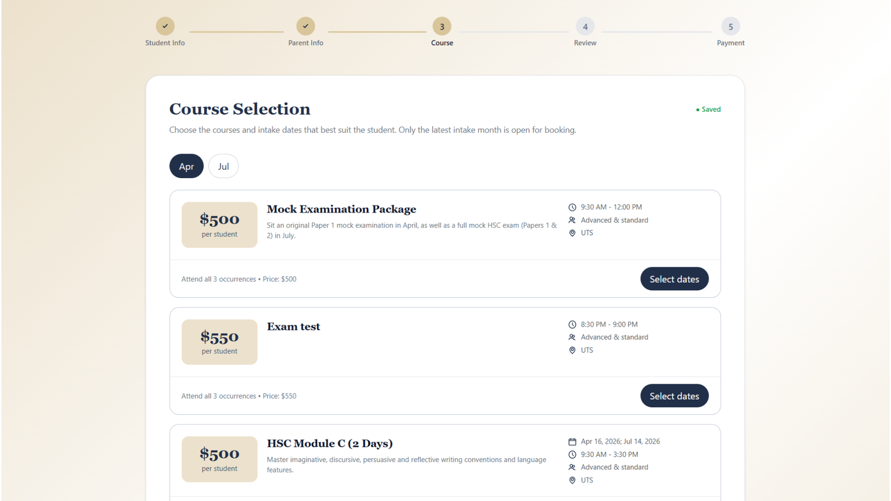Click the Student Info completed step checkmark

165,26
